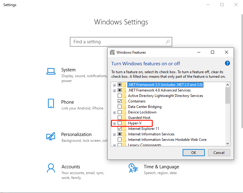The width and height of the screenshot is (243, 193).
Task: Uncheck the Containers checkbox
Action: click(x=120, y=101)
